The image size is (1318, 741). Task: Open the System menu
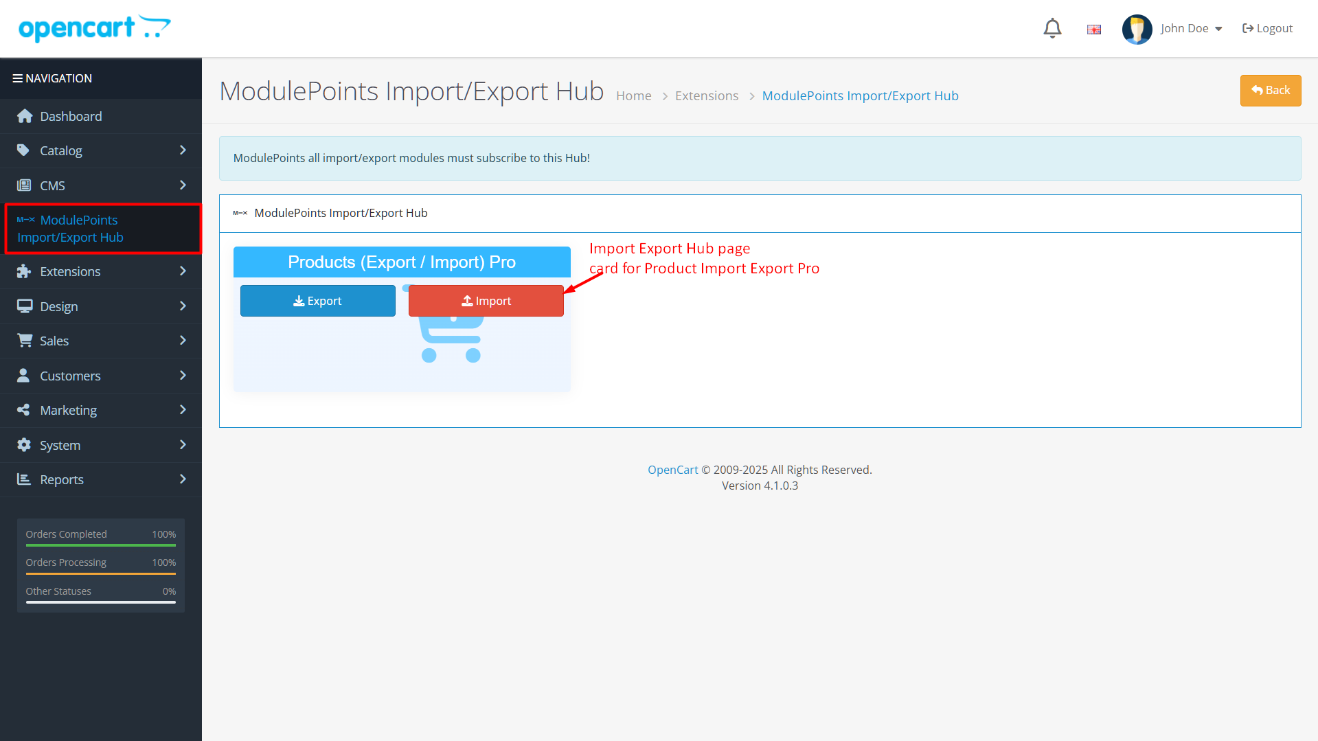click(x=101, y=445)
